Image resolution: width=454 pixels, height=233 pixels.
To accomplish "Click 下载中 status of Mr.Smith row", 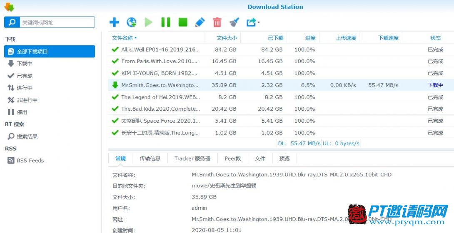I will [436, 85].
